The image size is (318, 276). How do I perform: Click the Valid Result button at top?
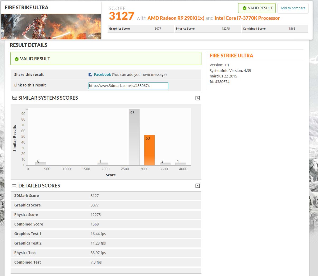(x=257, y=8)
